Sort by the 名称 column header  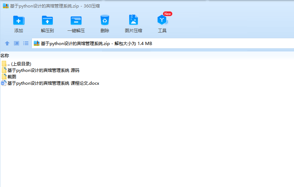point(5,55)
